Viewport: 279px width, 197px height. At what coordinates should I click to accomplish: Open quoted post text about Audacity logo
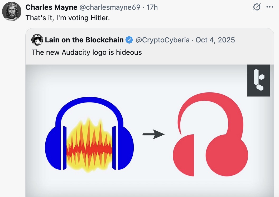(x=87, y=52)
